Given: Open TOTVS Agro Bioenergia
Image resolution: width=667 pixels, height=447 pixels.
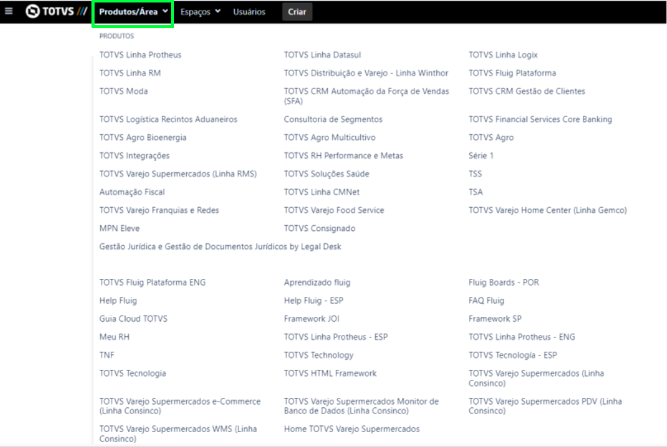Looking at the screenshot, I should (143, 138).
